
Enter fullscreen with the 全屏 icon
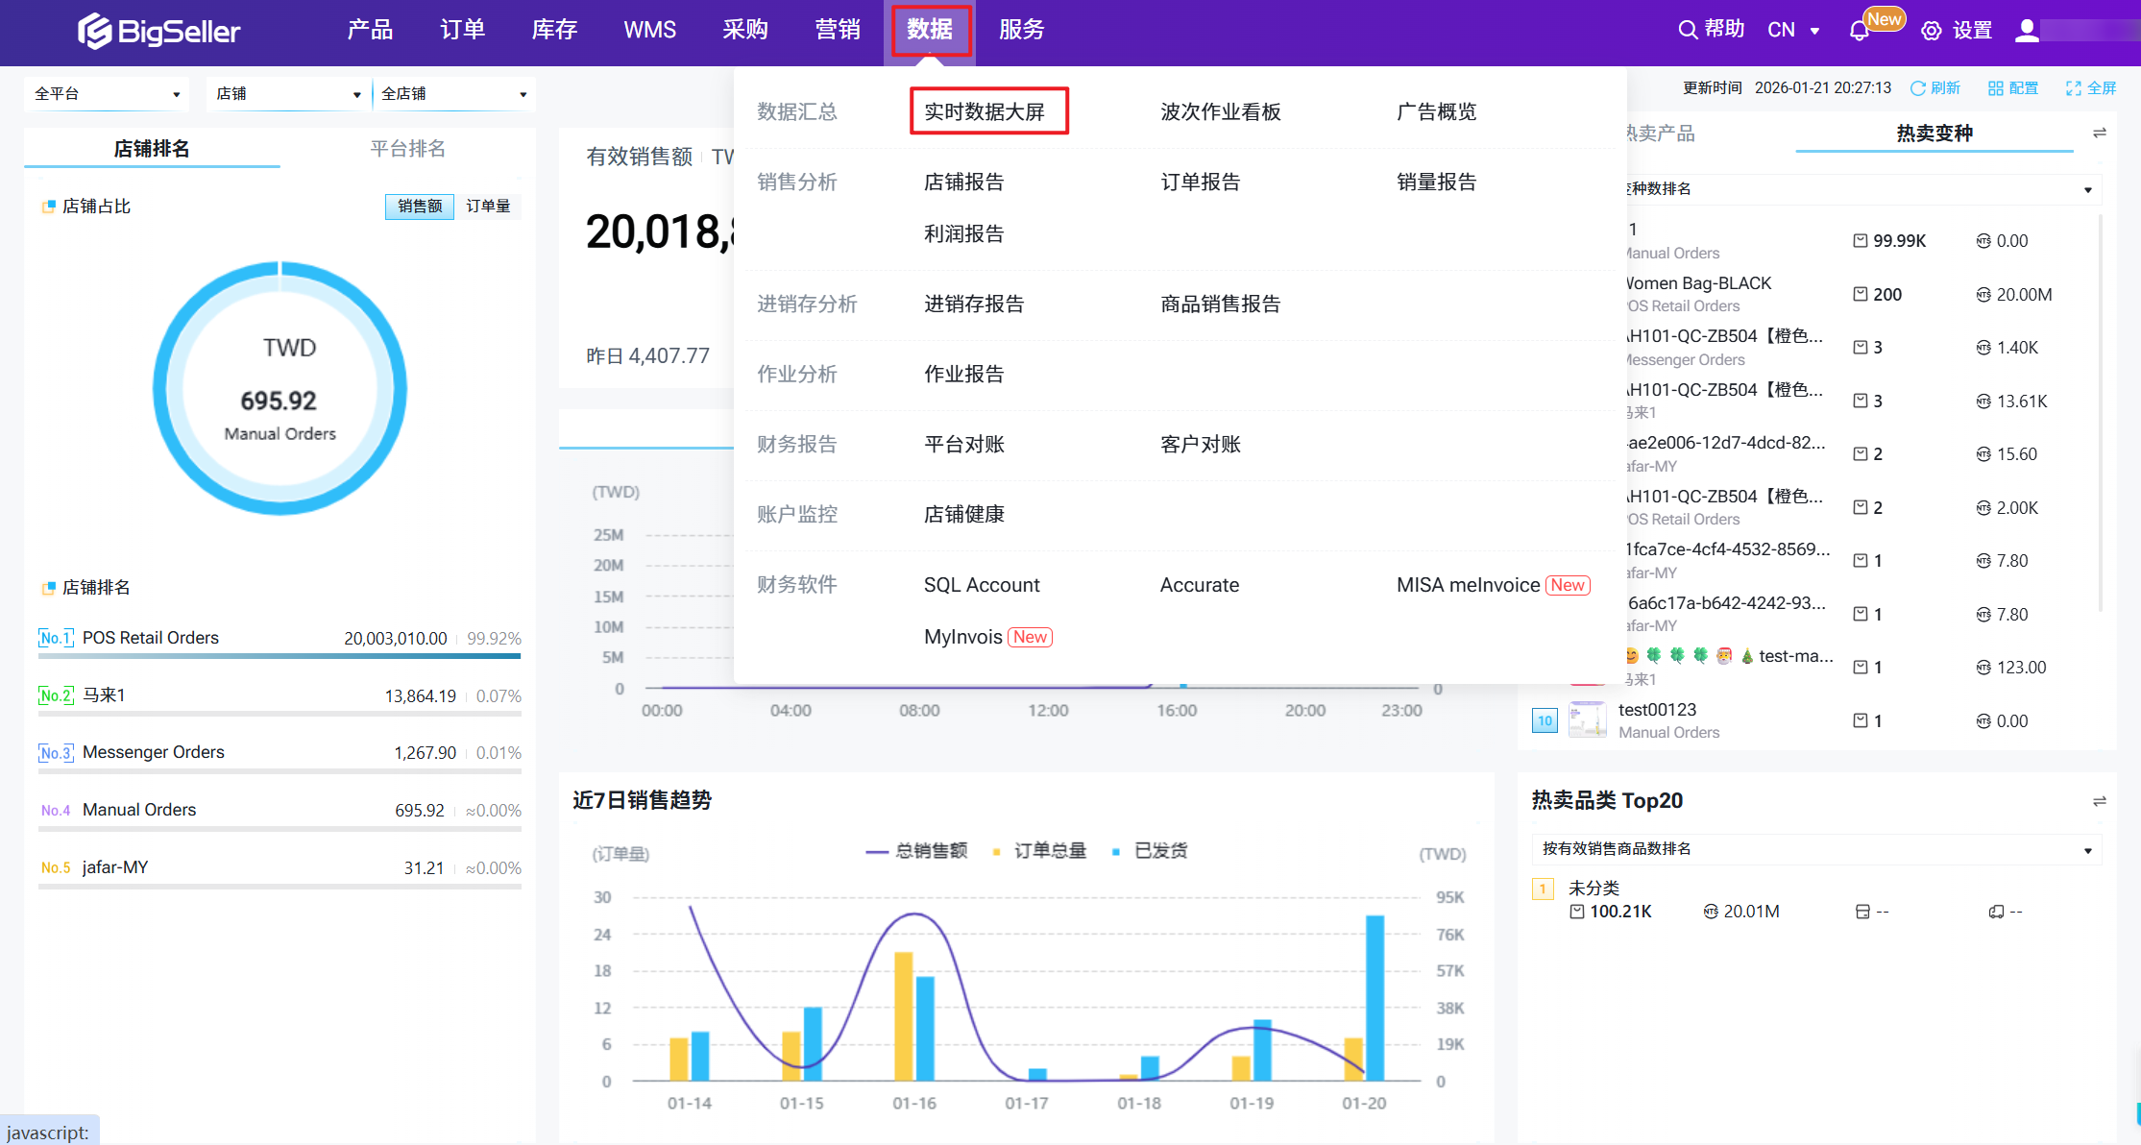[2074, 88]
